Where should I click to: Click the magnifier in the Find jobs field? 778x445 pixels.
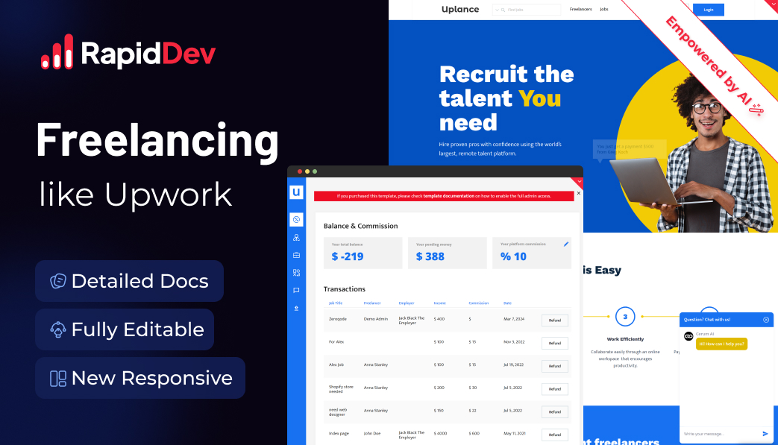click(503, 9)
